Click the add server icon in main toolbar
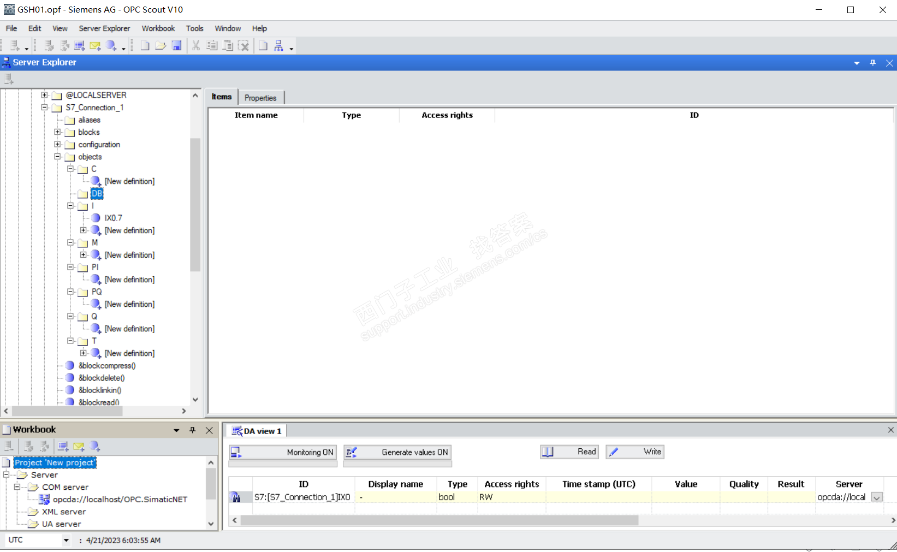 pyautogui.click(x=15, y=46)
